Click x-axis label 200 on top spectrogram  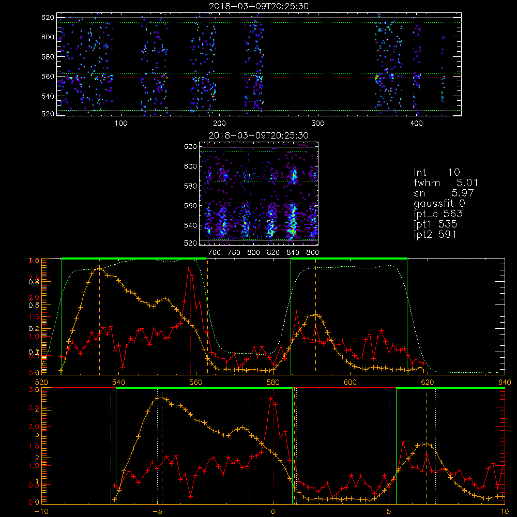(219, 124)
